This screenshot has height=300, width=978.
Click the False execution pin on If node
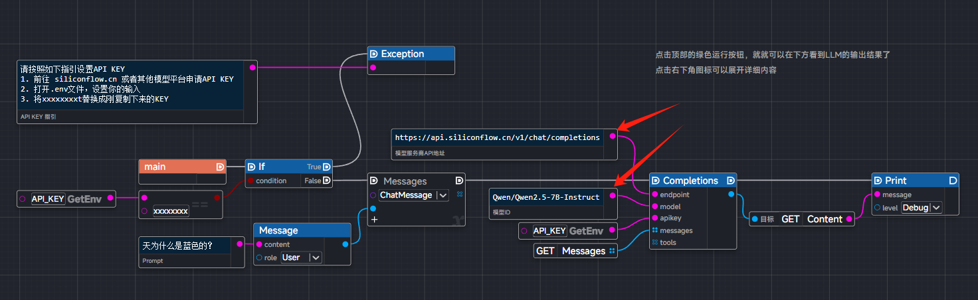coord(326,181)
